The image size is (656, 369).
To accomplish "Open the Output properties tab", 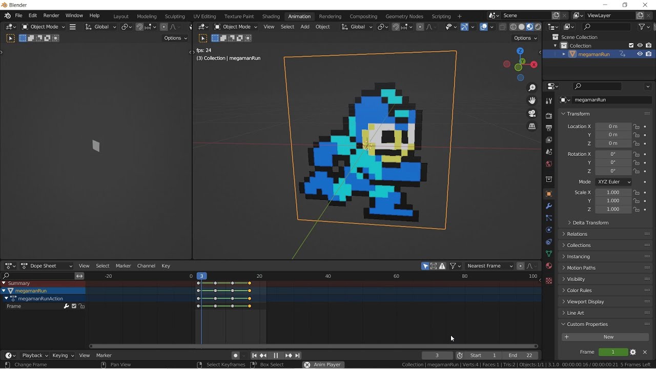I will pos(549,128).
